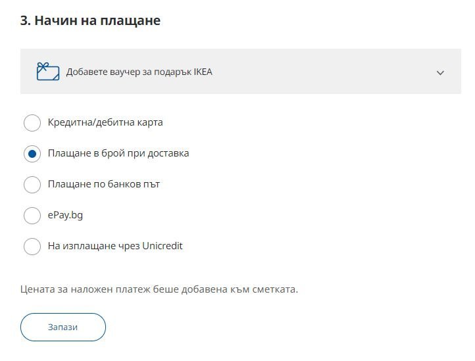Click the 'Кредитна/дебитна карта' label text
The width and height of the screenshot is (475, 361).
(105, 122)
